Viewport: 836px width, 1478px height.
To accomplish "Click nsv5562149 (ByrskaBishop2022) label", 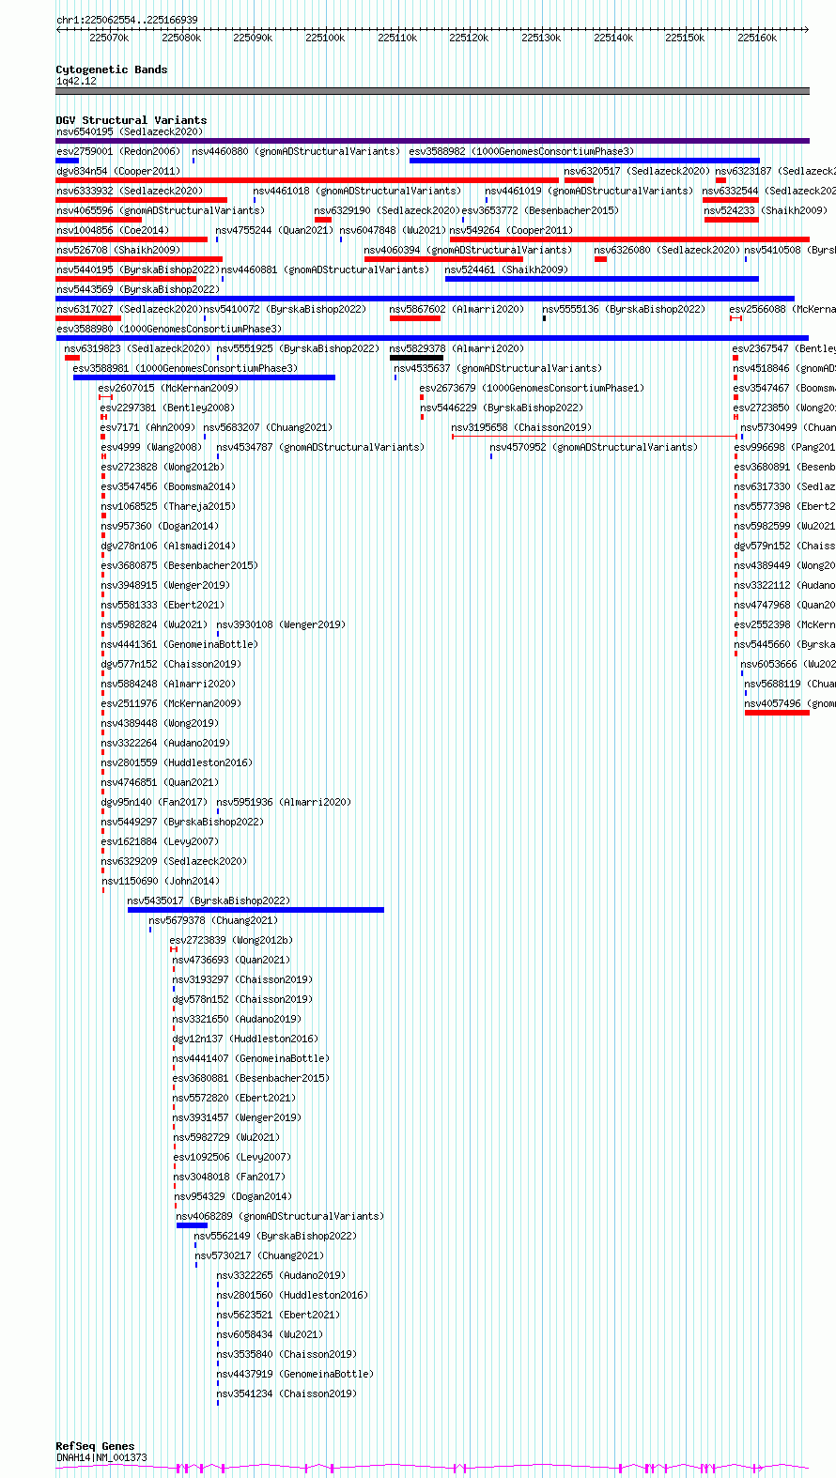I will click(x=276, y=1236).
